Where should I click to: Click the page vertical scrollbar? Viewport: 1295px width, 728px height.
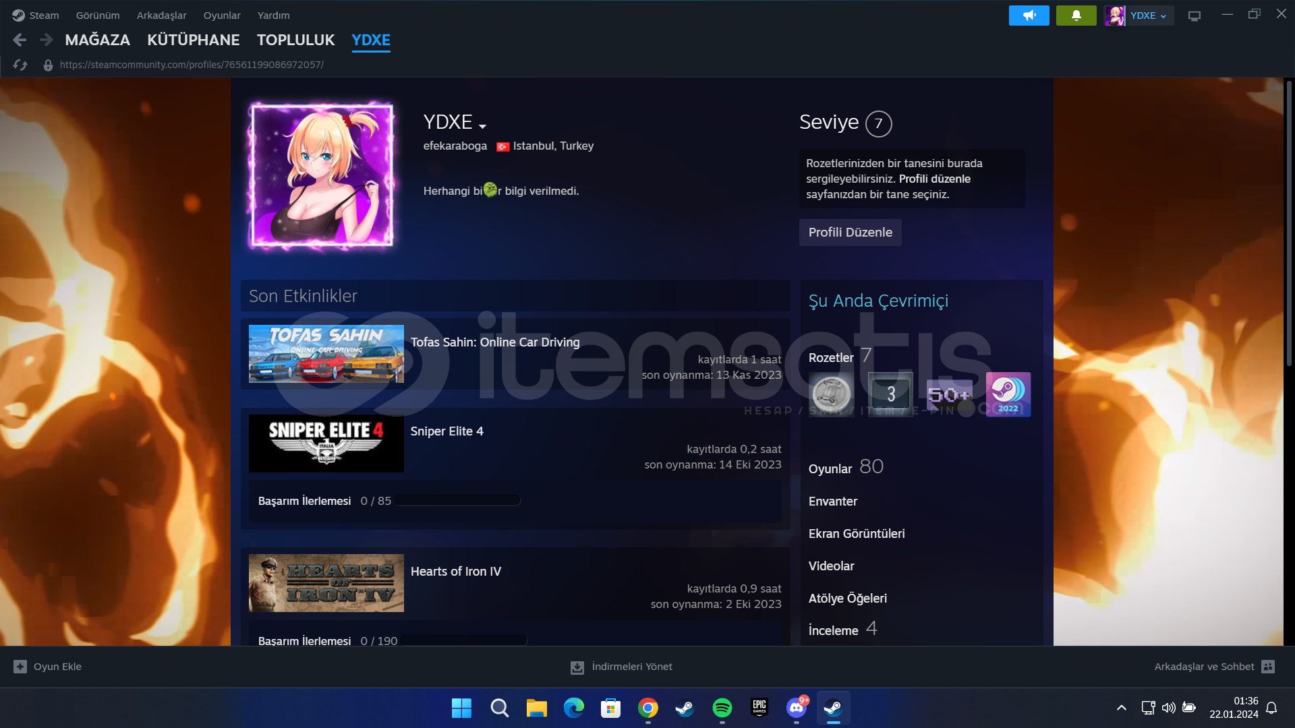click(x=1289, y=225)
